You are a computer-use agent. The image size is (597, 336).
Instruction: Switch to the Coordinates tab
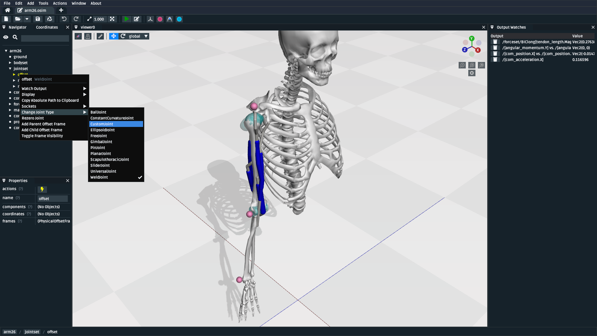click(x=47, y=27)
